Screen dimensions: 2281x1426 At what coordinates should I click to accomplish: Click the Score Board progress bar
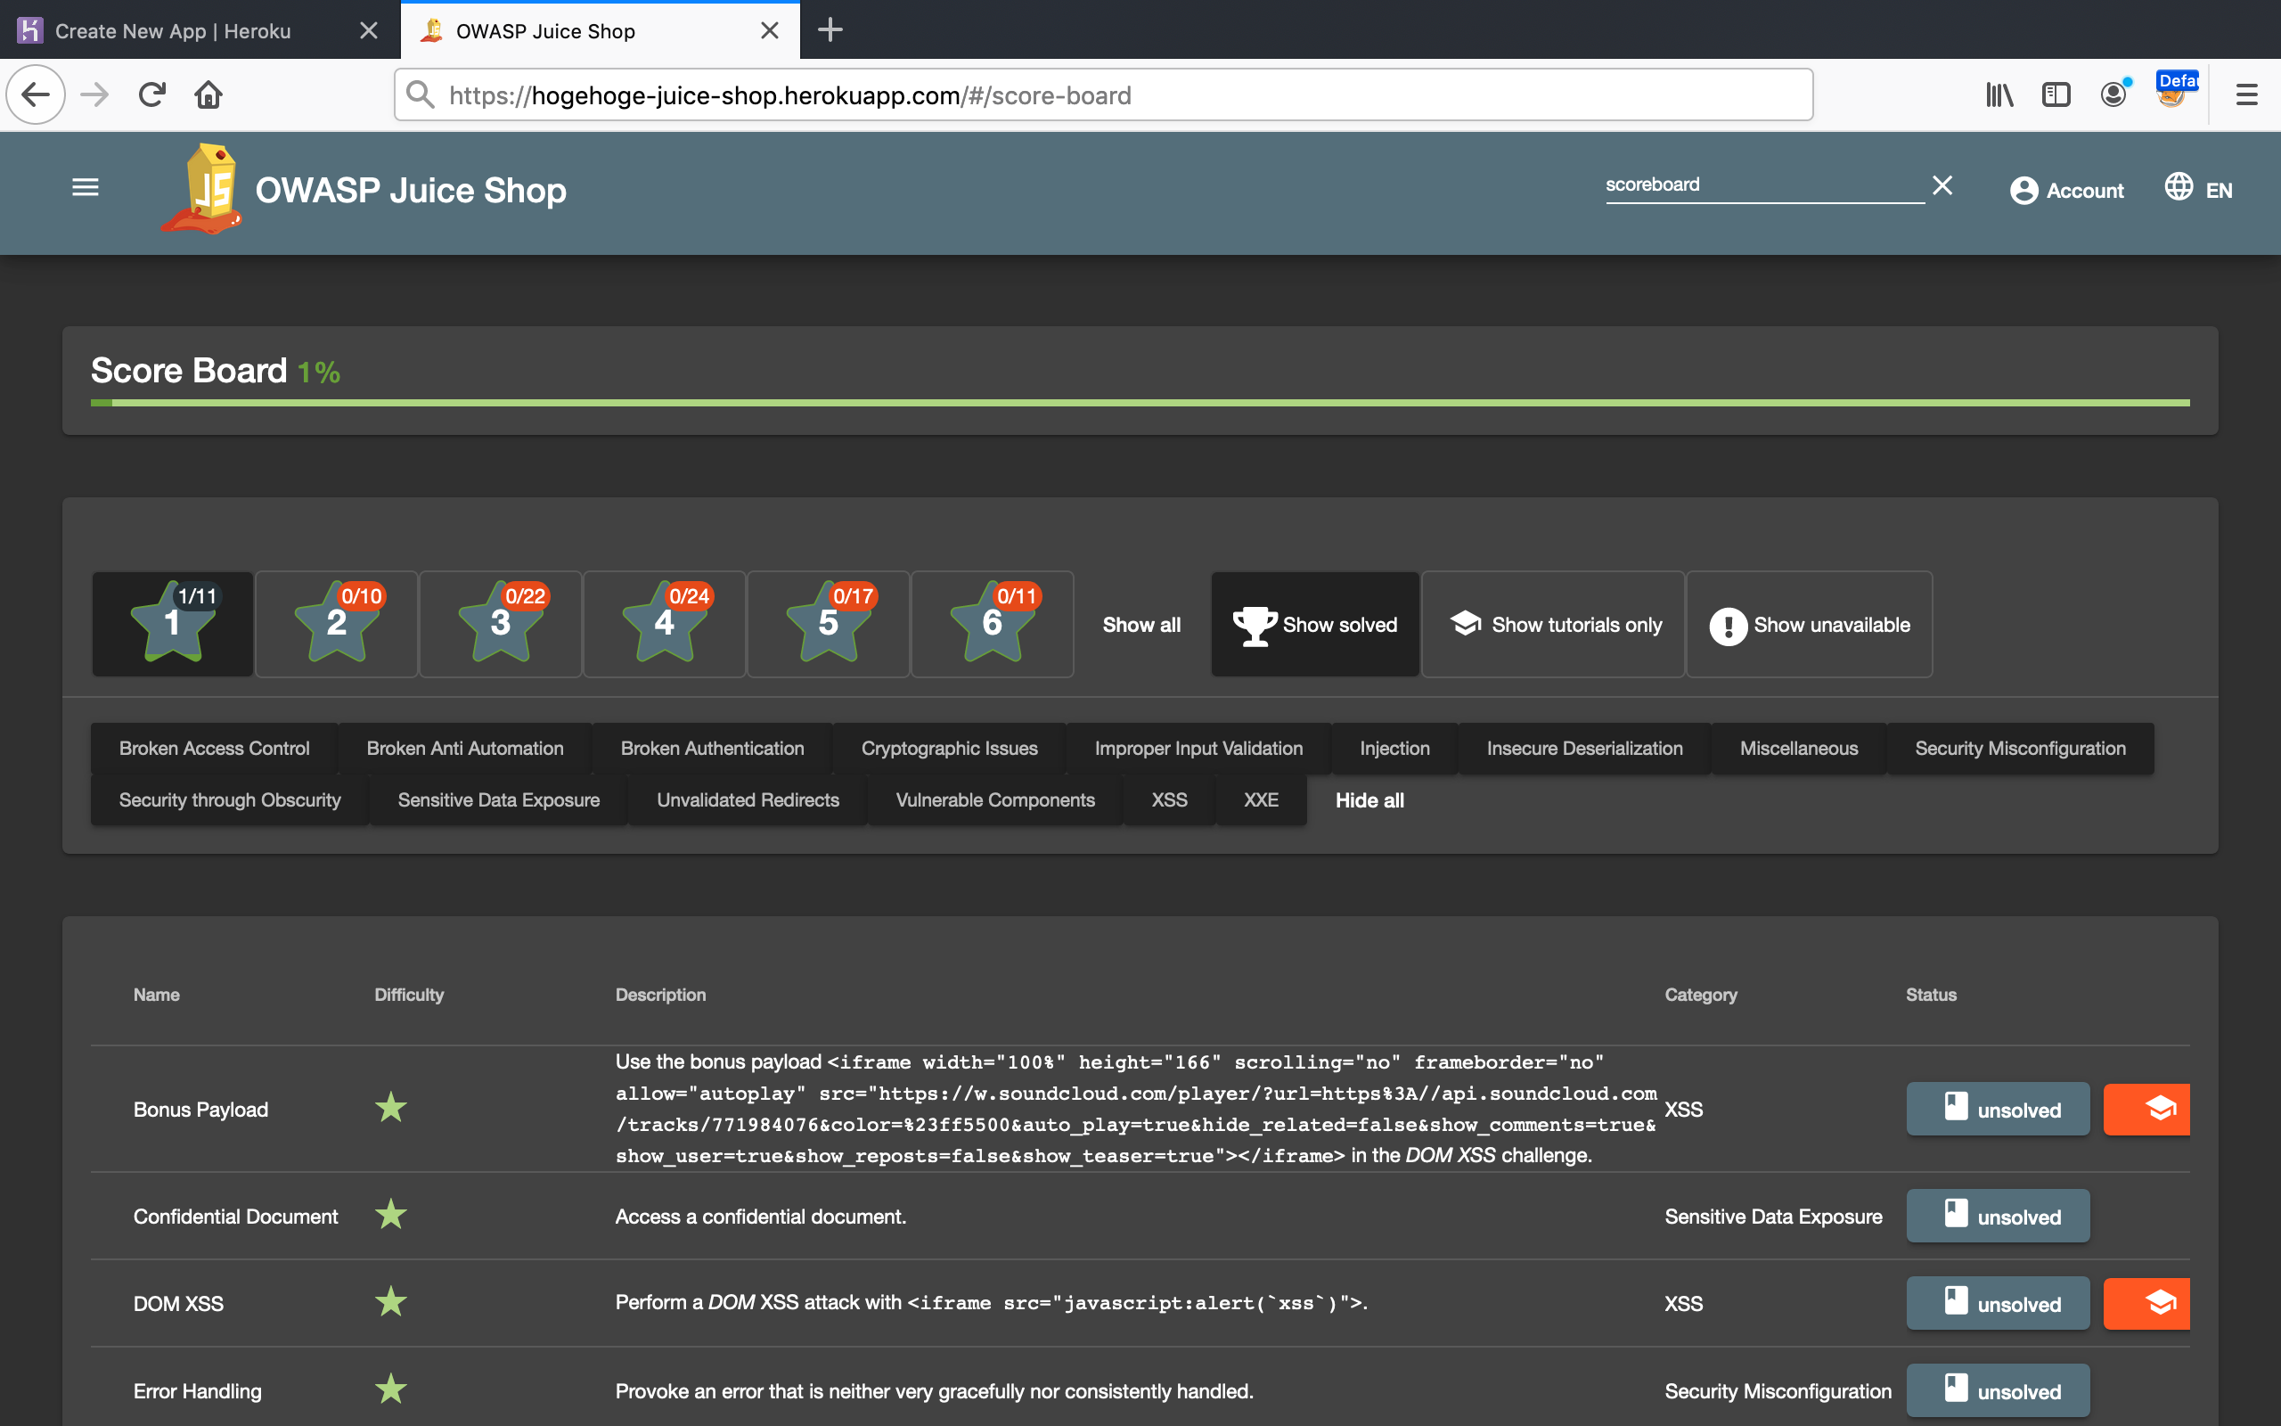coord(1140,403)
